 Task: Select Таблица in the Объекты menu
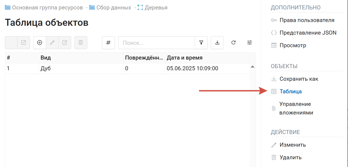pos(291,91)
